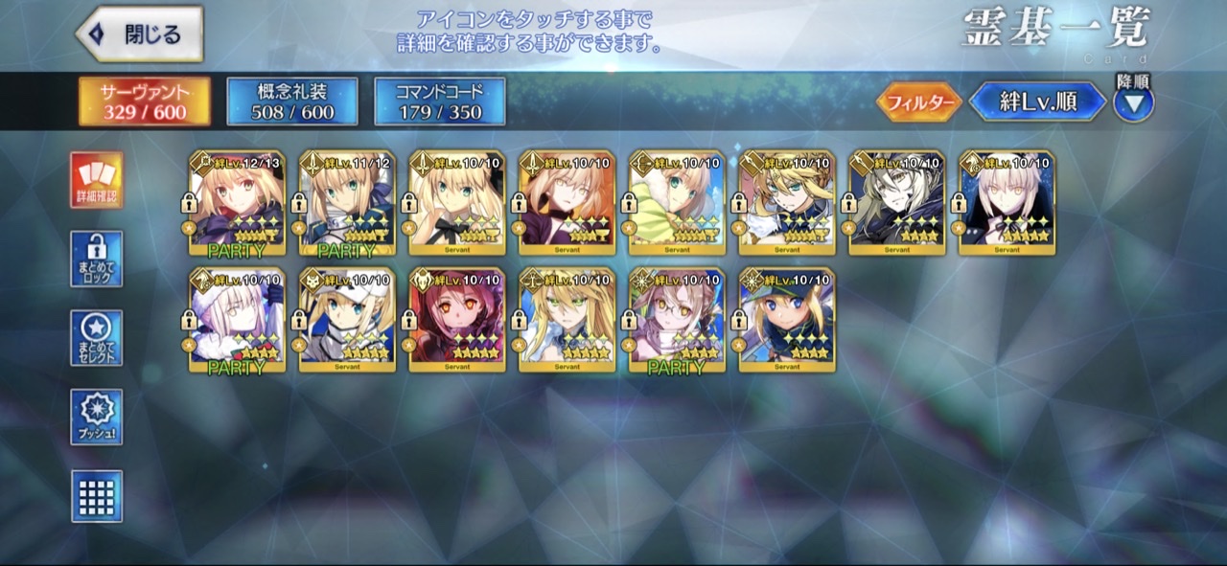Open the フィルター filter options
The image size is (1227, 566).
[x=919, y=102]
